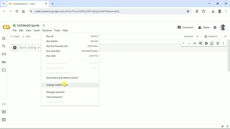Move cell up arrow icon
Image resolution: width=230 pixels, height=129 pixels.
pos(183,43)
